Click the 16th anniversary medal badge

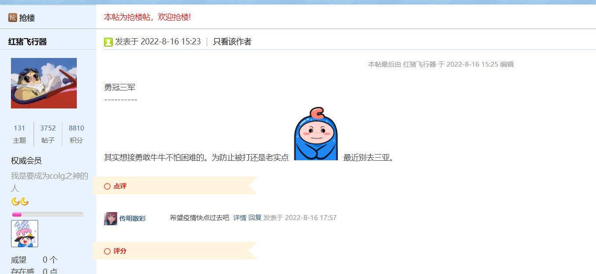25,234
